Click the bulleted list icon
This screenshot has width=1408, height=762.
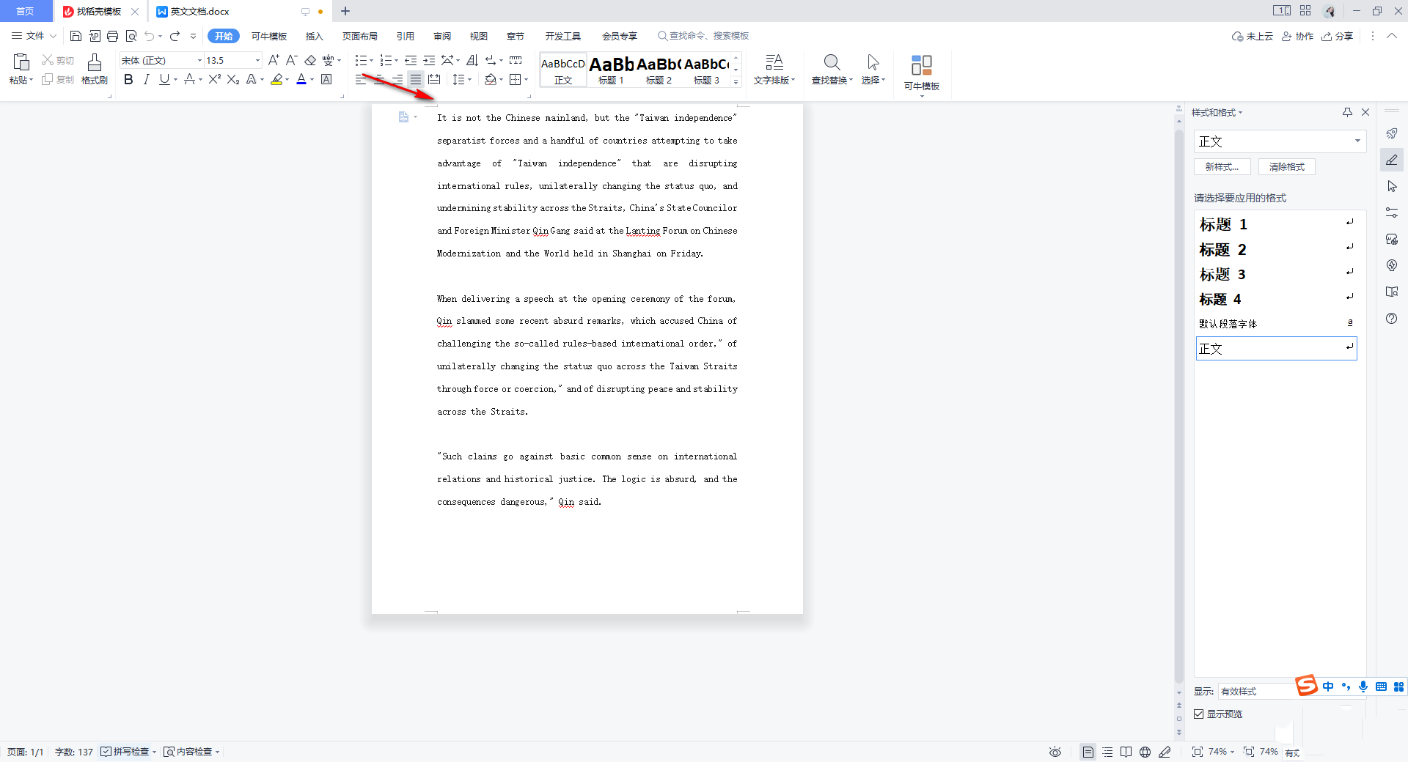click(x=361, y=60)
